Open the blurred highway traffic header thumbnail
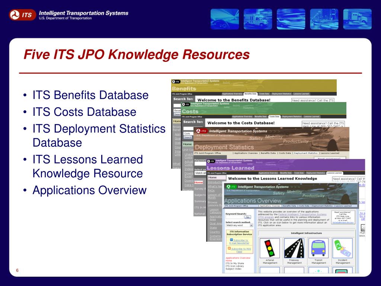 (x=291, y=19)
